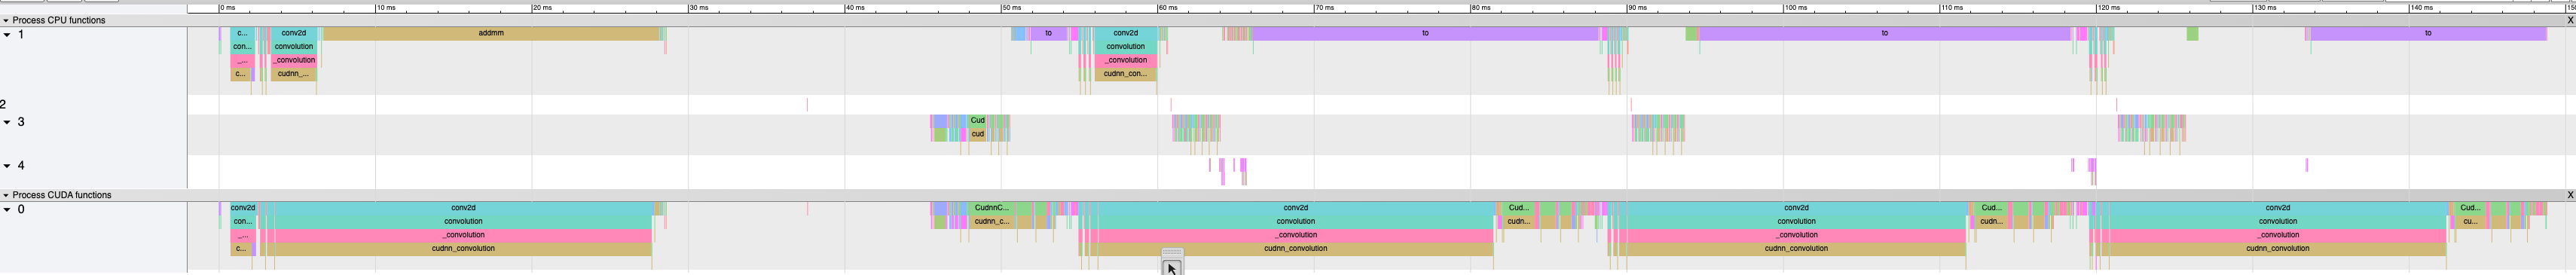Select CUDA conv2d slice spanning 5–25 ms
The image size is (2576, 275).
(x=463, y=208)
